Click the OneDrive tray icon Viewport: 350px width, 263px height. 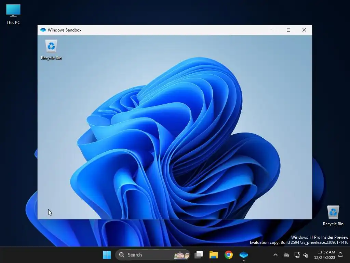coord(286,255)
